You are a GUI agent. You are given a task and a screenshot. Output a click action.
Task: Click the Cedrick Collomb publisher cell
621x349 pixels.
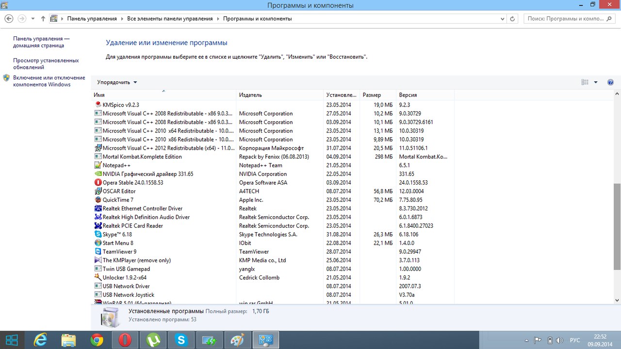tap(259, 278)
